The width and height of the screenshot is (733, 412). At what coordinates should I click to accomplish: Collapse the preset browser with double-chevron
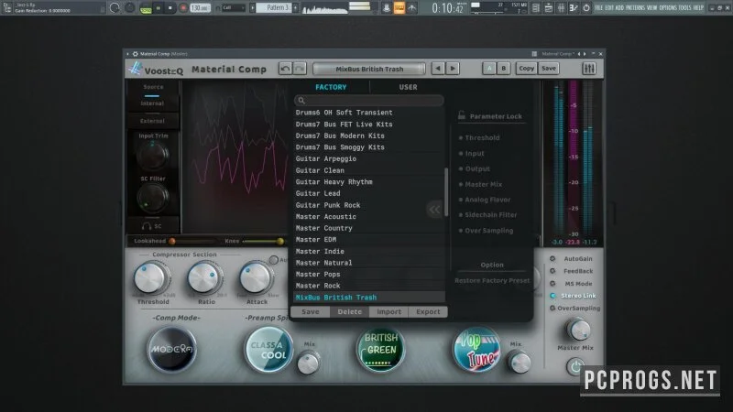click(x=434, y=210)
